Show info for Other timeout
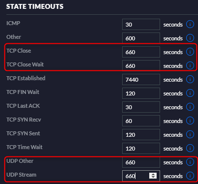This screenshot has width=198, height=184. tap(190, 38)
